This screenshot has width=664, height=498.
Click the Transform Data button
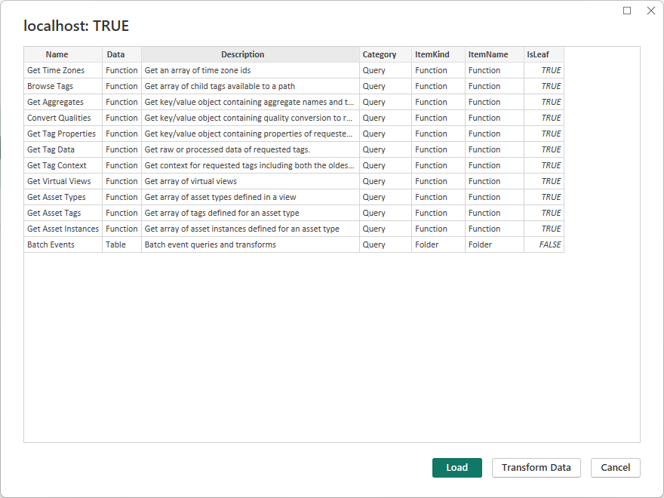click(x=536, y=468)
